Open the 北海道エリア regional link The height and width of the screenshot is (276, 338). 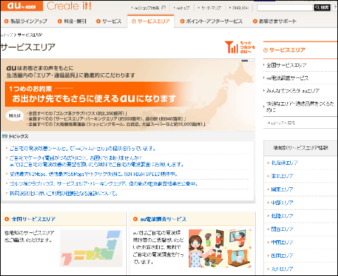[284, 163]
